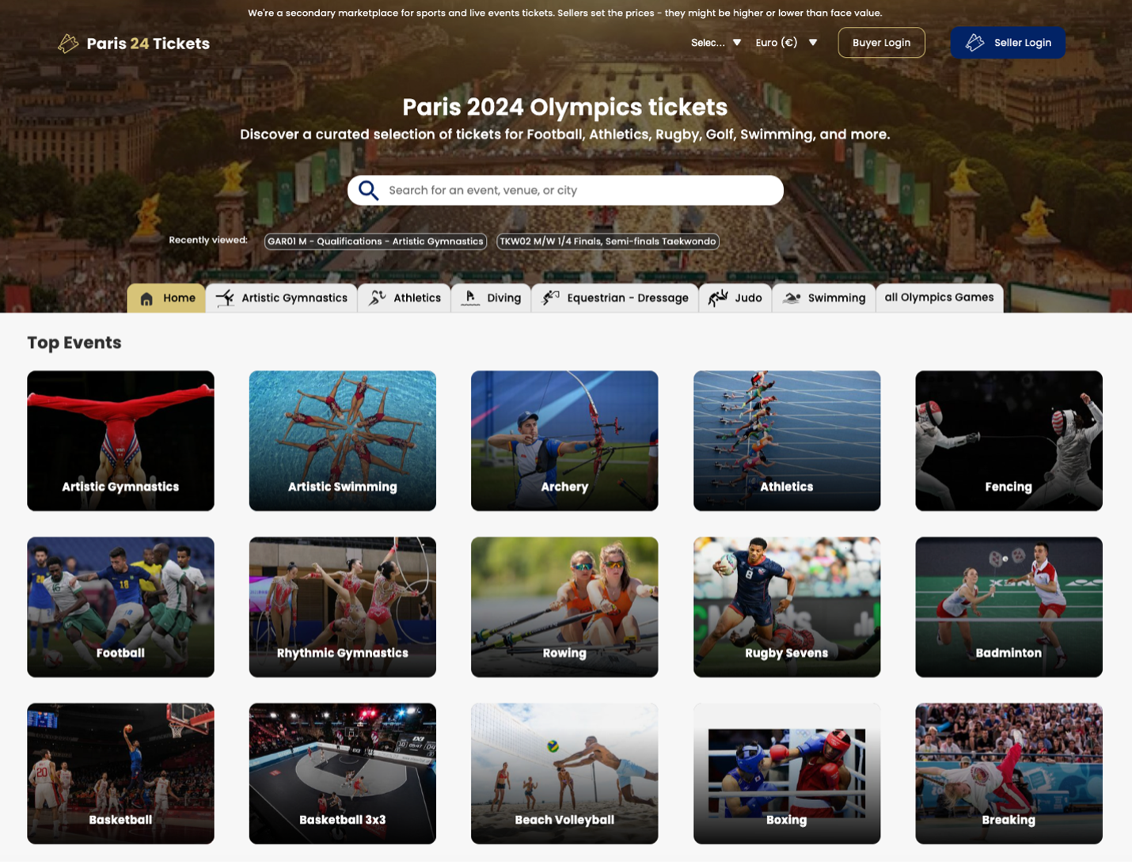Open the Artistic Gymnastics event card
The width and height of the screenshot is (1132, 865).
(x=120, y=441)
